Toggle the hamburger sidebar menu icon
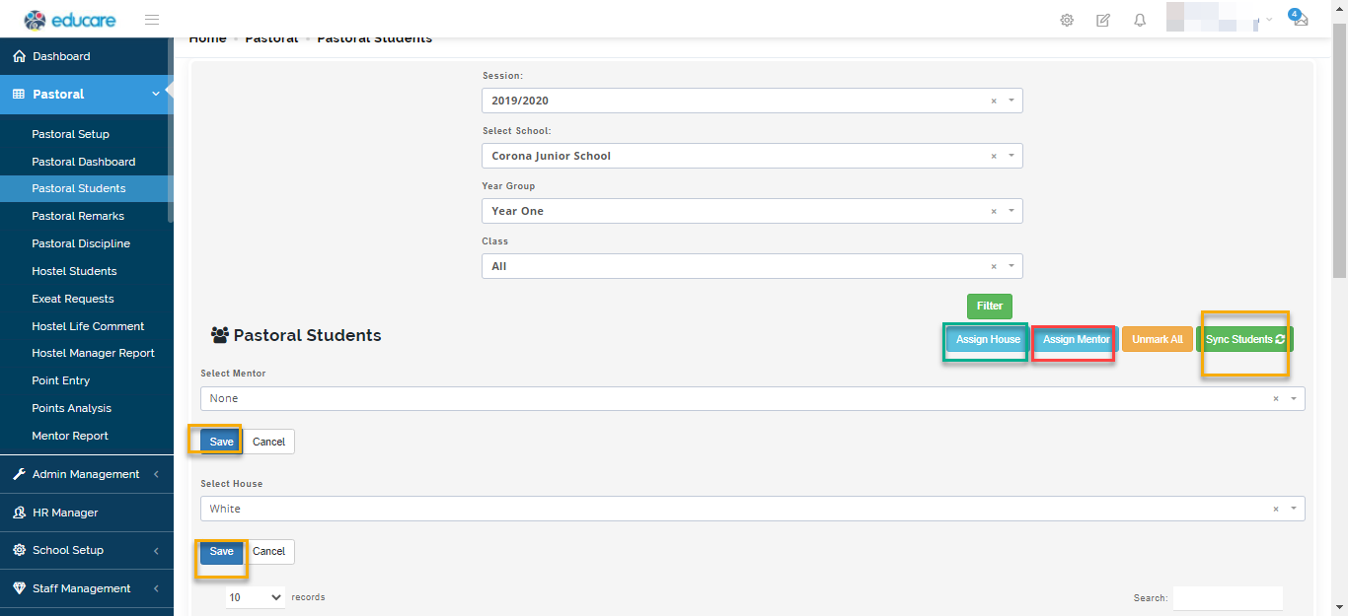The width and height of the screenshot is (1348, 616). (x=152, y=20)
